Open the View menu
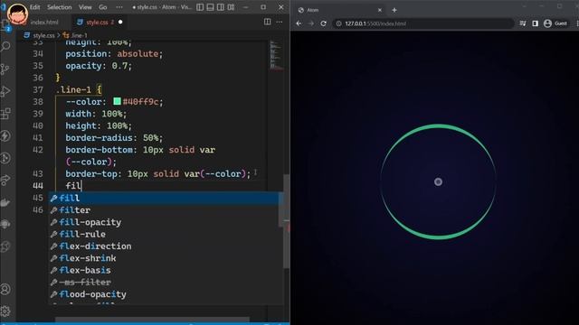579x325 pixels. [x=85, y=7]
